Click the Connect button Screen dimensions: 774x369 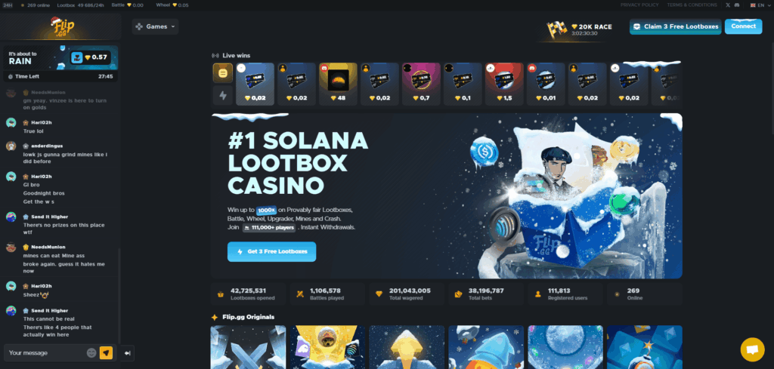tap(744, 26)
